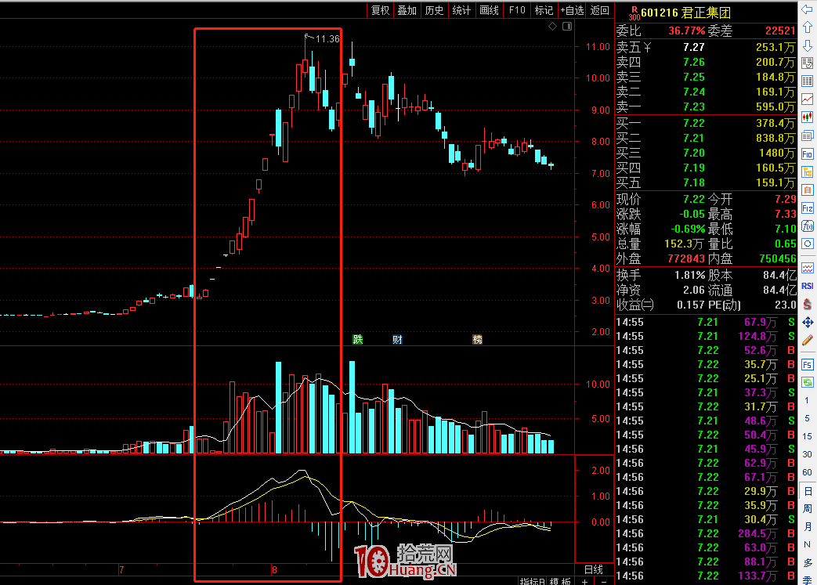The width and height of the screenshot is (817, 585).
Task: Open the 画线 drawing tools menu
Action: [x=489, y=10]
